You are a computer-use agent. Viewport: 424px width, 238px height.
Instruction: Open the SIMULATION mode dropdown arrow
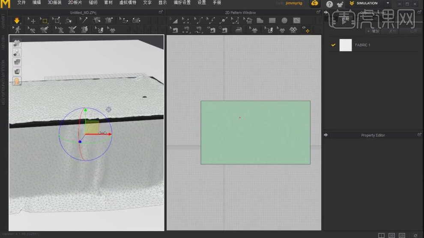tap(388, 3)
